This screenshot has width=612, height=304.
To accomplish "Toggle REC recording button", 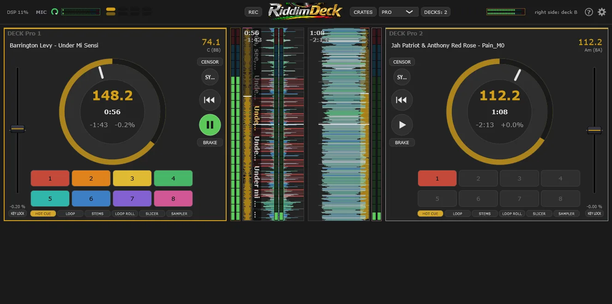I will (253, 12).
